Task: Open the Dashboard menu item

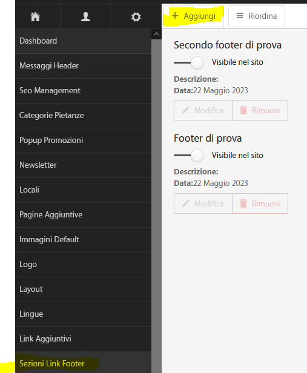Action: (83, 41)
